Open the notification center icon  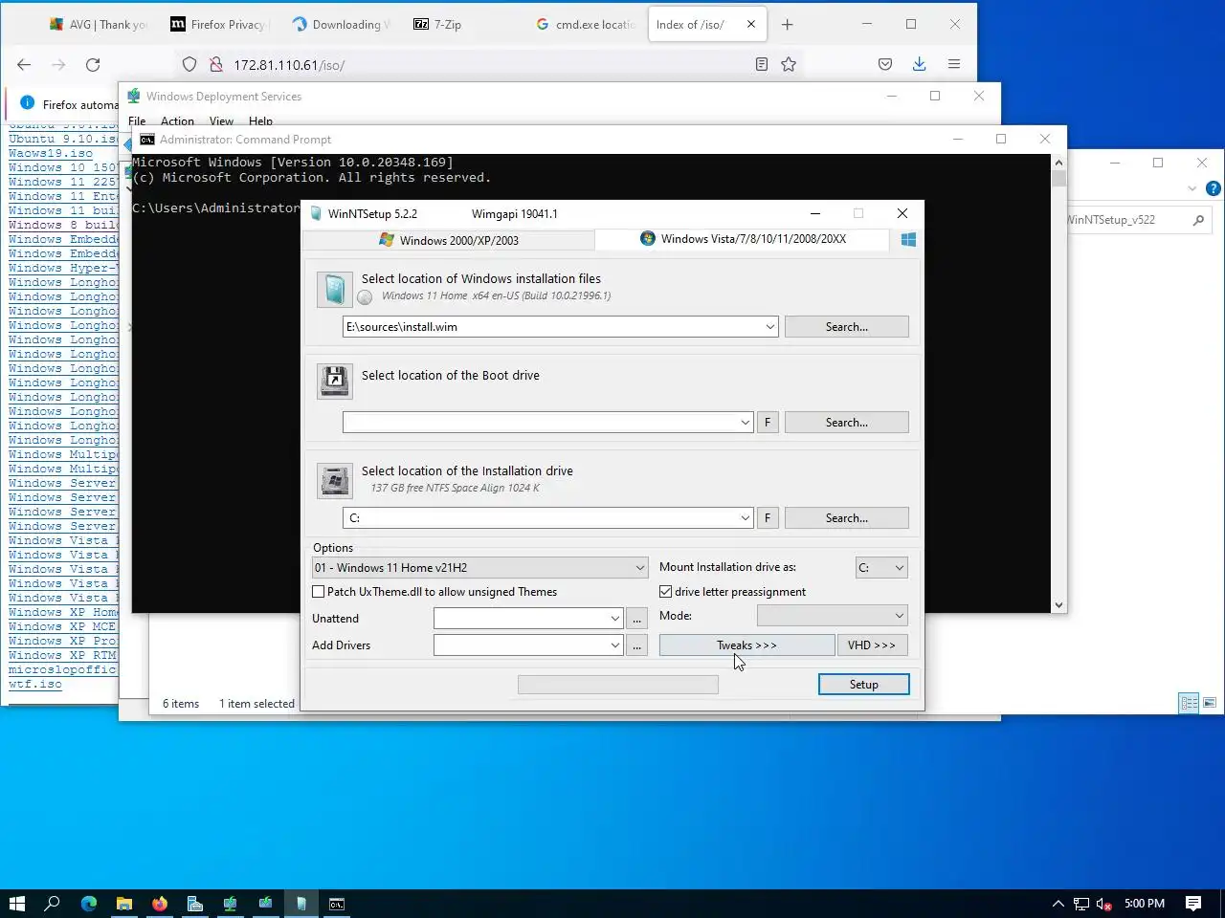[1193, 903]
